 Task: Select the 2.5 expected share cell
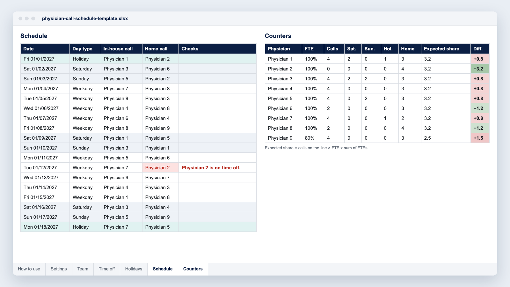point(446,138)
